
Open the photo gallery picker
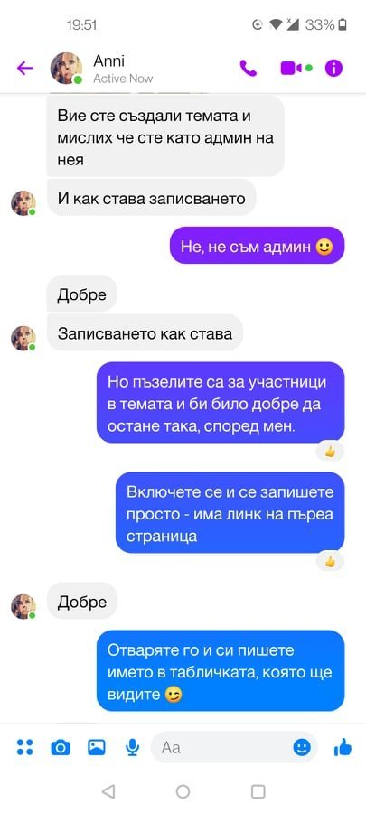click(x=97, y=747)
